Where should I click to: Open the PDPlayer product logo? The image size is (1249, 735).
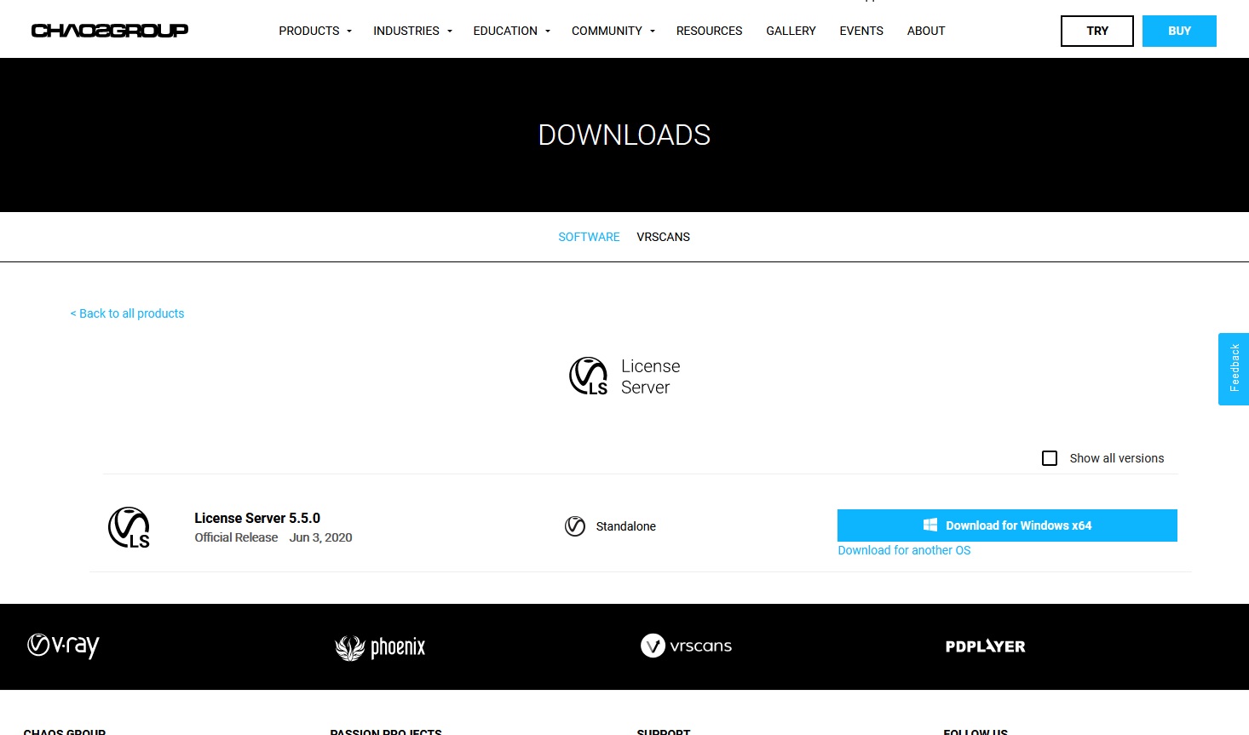coord(985,646)
